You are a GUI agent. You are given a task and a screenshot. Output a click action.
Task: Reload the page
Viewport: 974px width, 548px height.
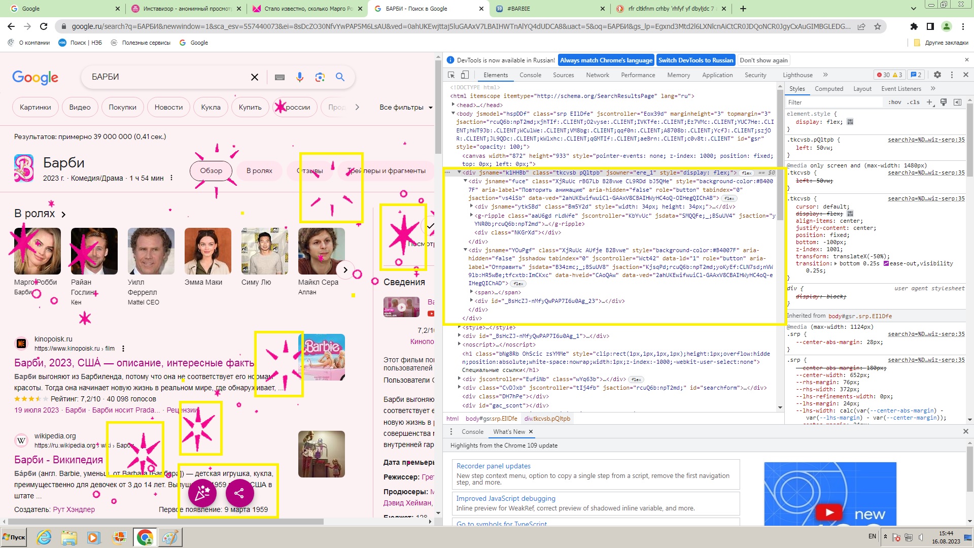click(44, 26)
